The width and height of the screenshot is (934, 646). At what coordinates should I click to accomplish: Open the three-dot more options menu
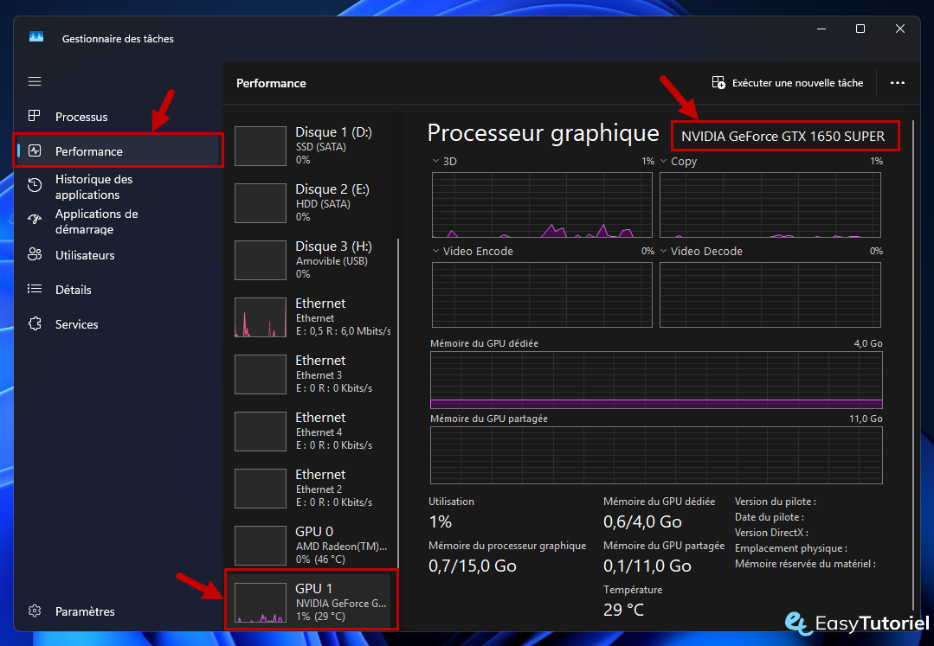(897, 83)
